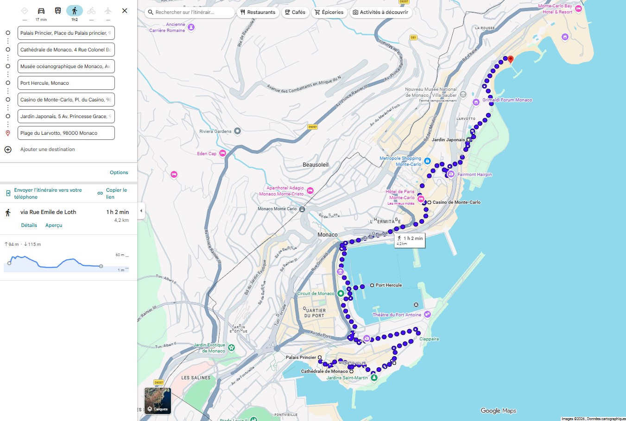Open the Calques layers selector

(158, 400)
